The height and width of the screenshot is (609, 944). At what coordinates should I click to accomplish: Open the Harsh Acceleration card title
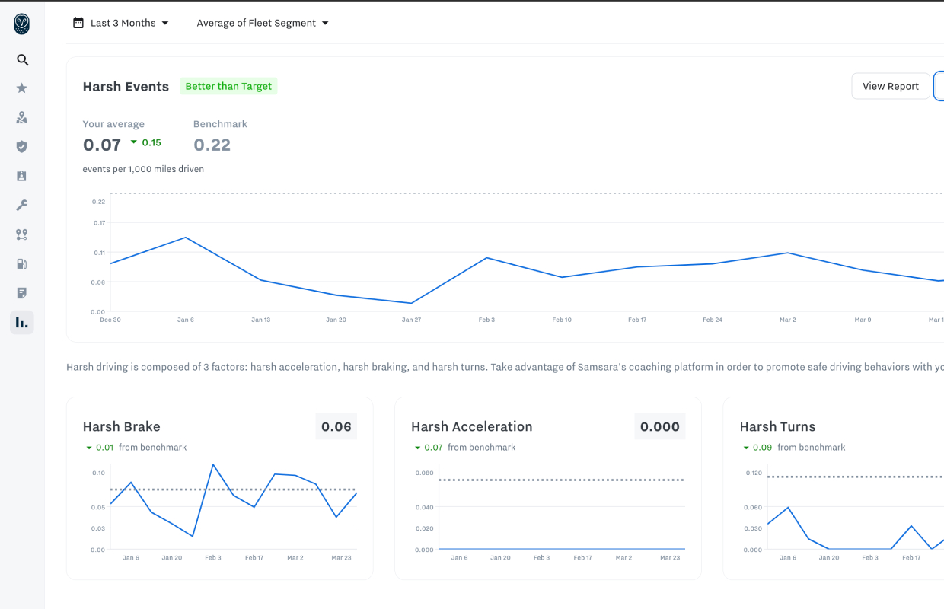point(471,426)
